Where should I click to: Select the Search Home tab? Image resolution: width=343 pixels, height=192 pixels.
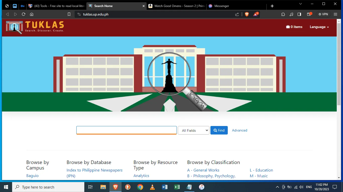pyautogui.click(x=117, y=6)
